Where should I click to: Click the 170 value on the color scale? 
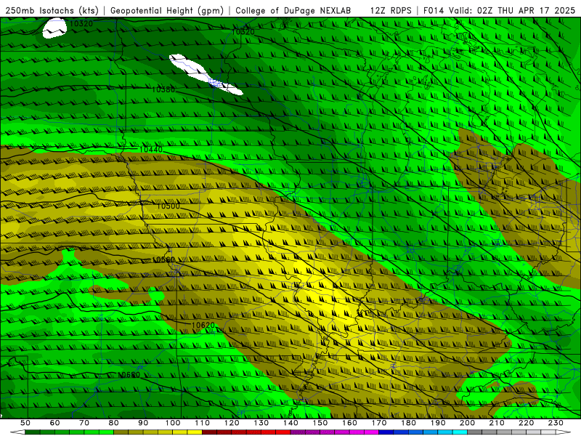click(379, 423)
